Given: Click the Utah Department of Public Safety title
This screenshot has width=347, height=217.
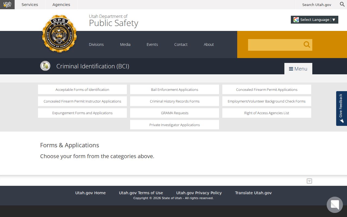Looking at the screenshot, I should click(x=114, y=21).
